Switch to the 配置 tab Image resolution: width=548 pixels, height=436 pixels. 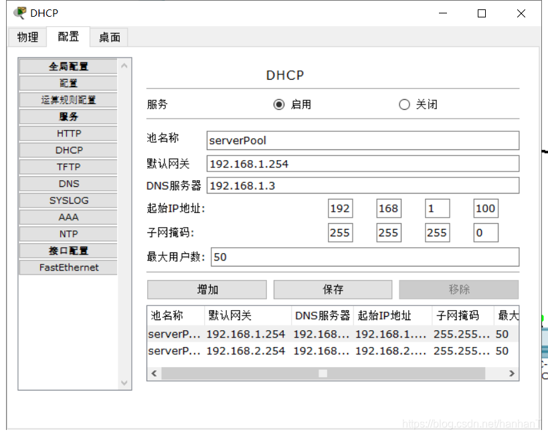click(x=68, y=36)
